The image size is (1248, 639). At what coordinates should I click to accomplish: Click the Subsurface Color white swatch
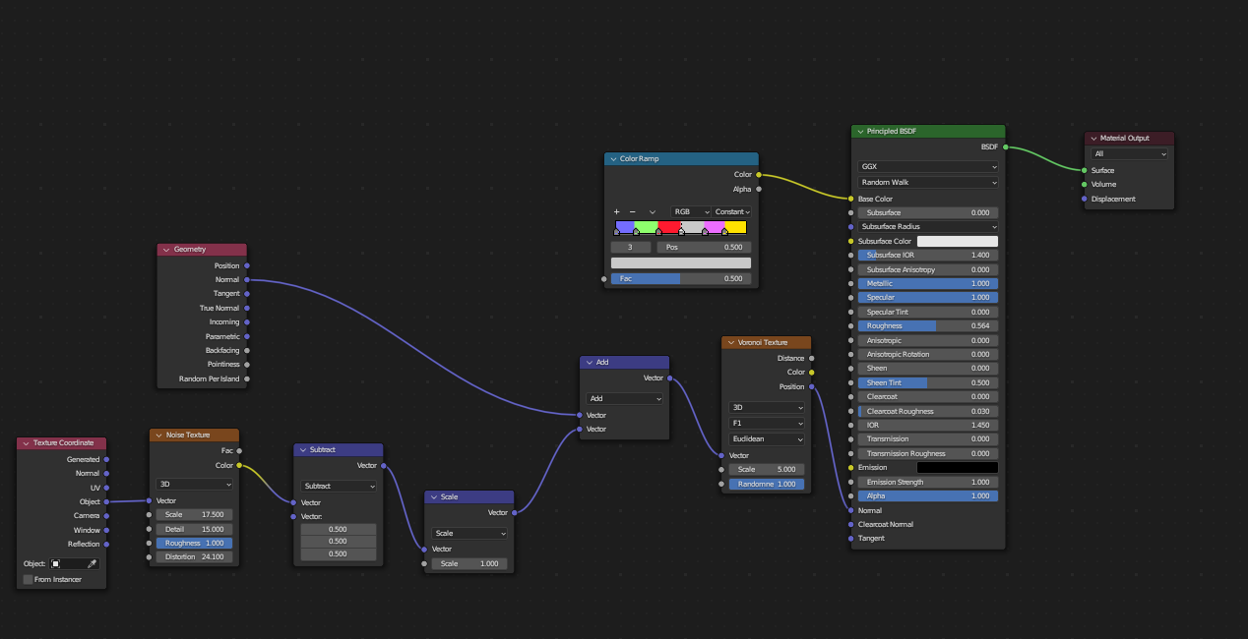(x=958, y=241)
